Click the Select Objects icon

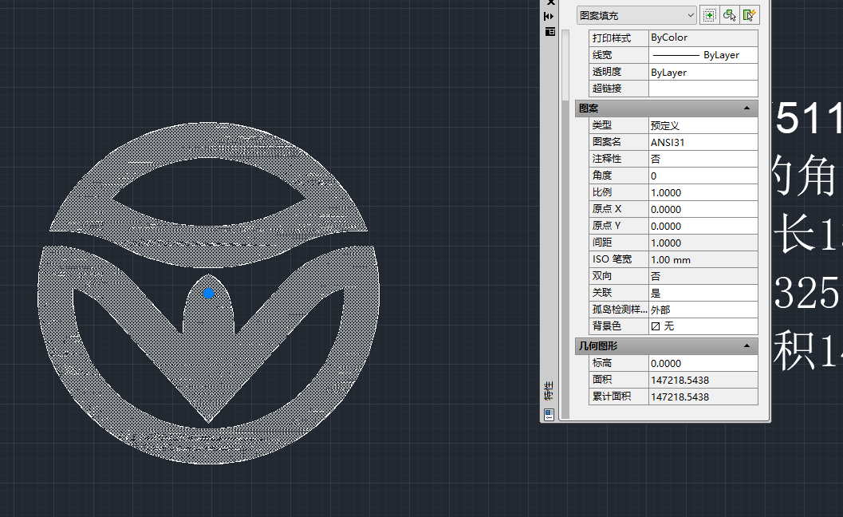[x=730, y=16]
